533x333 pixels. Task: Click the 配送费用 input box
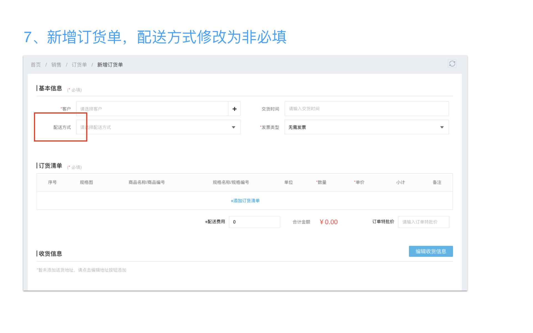point(254,222)
